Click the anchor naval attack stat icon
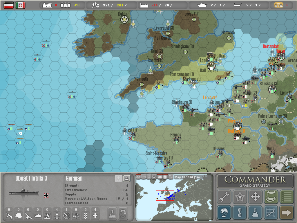 tap(57, 216)
